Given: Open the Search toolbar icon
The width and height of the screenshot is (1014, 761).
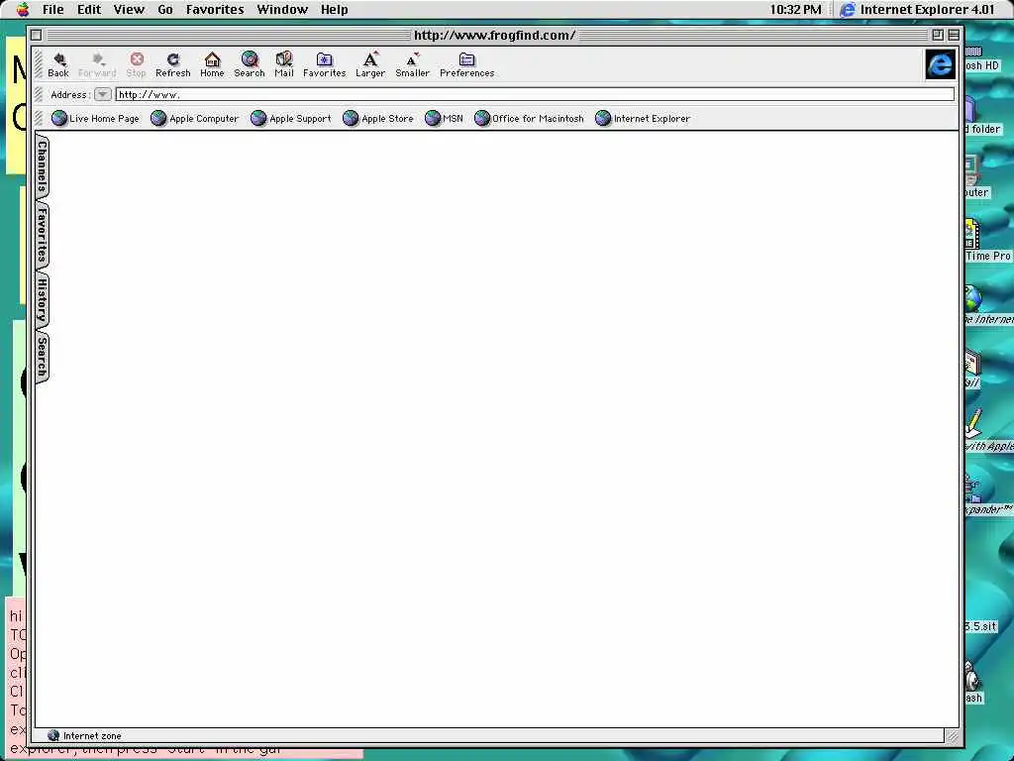Looking at the screenshot, I should click(249, 64).
